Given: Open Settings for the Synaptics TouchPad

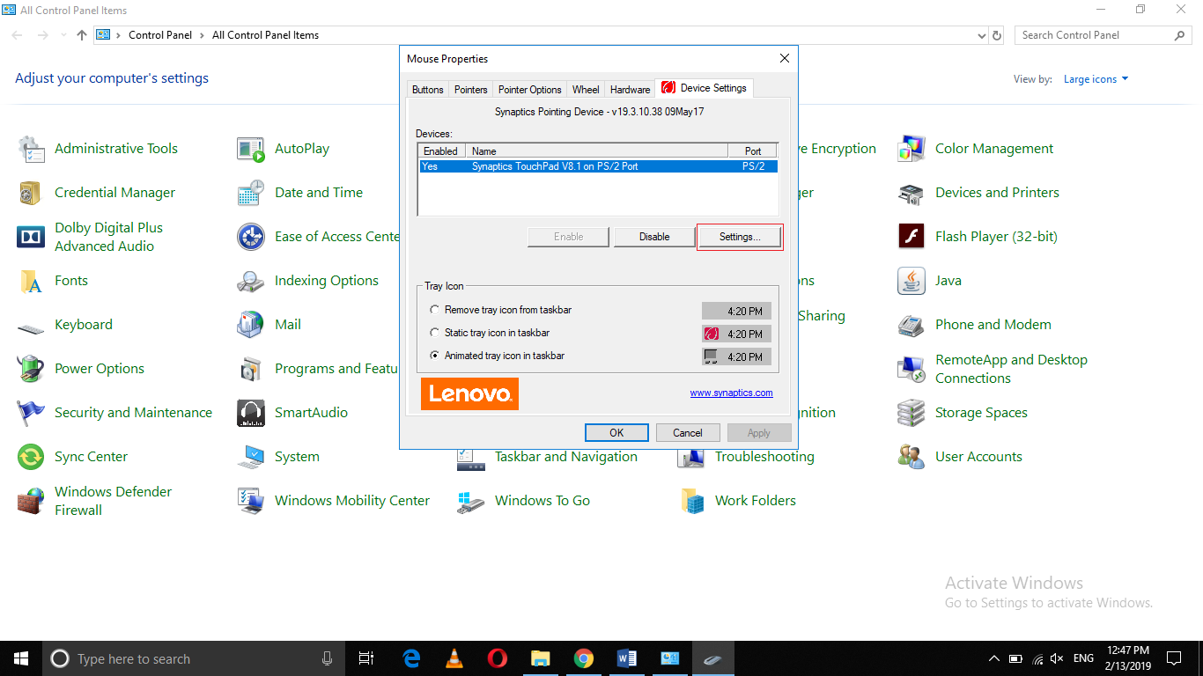Looking at the screenshot, I should tap(739, 236).
